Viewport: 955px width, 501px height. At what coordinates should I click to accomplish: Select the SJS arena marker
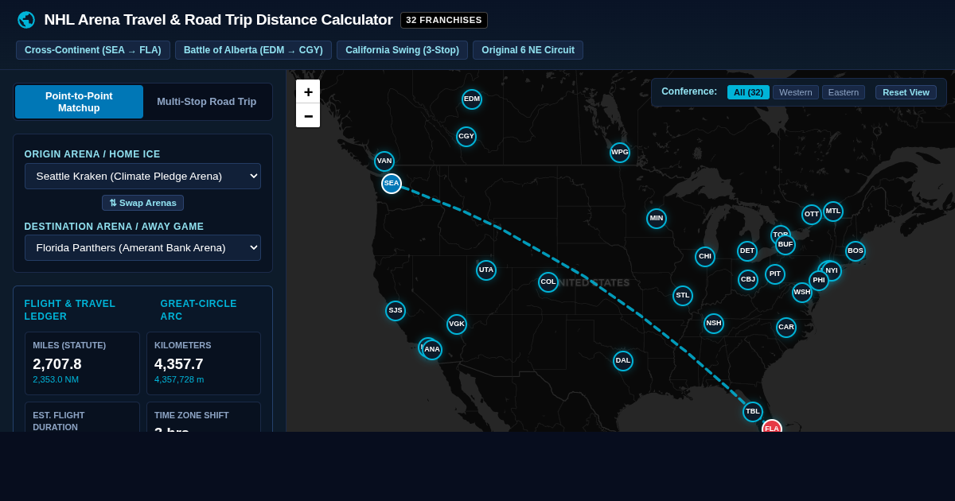point(396,311)
